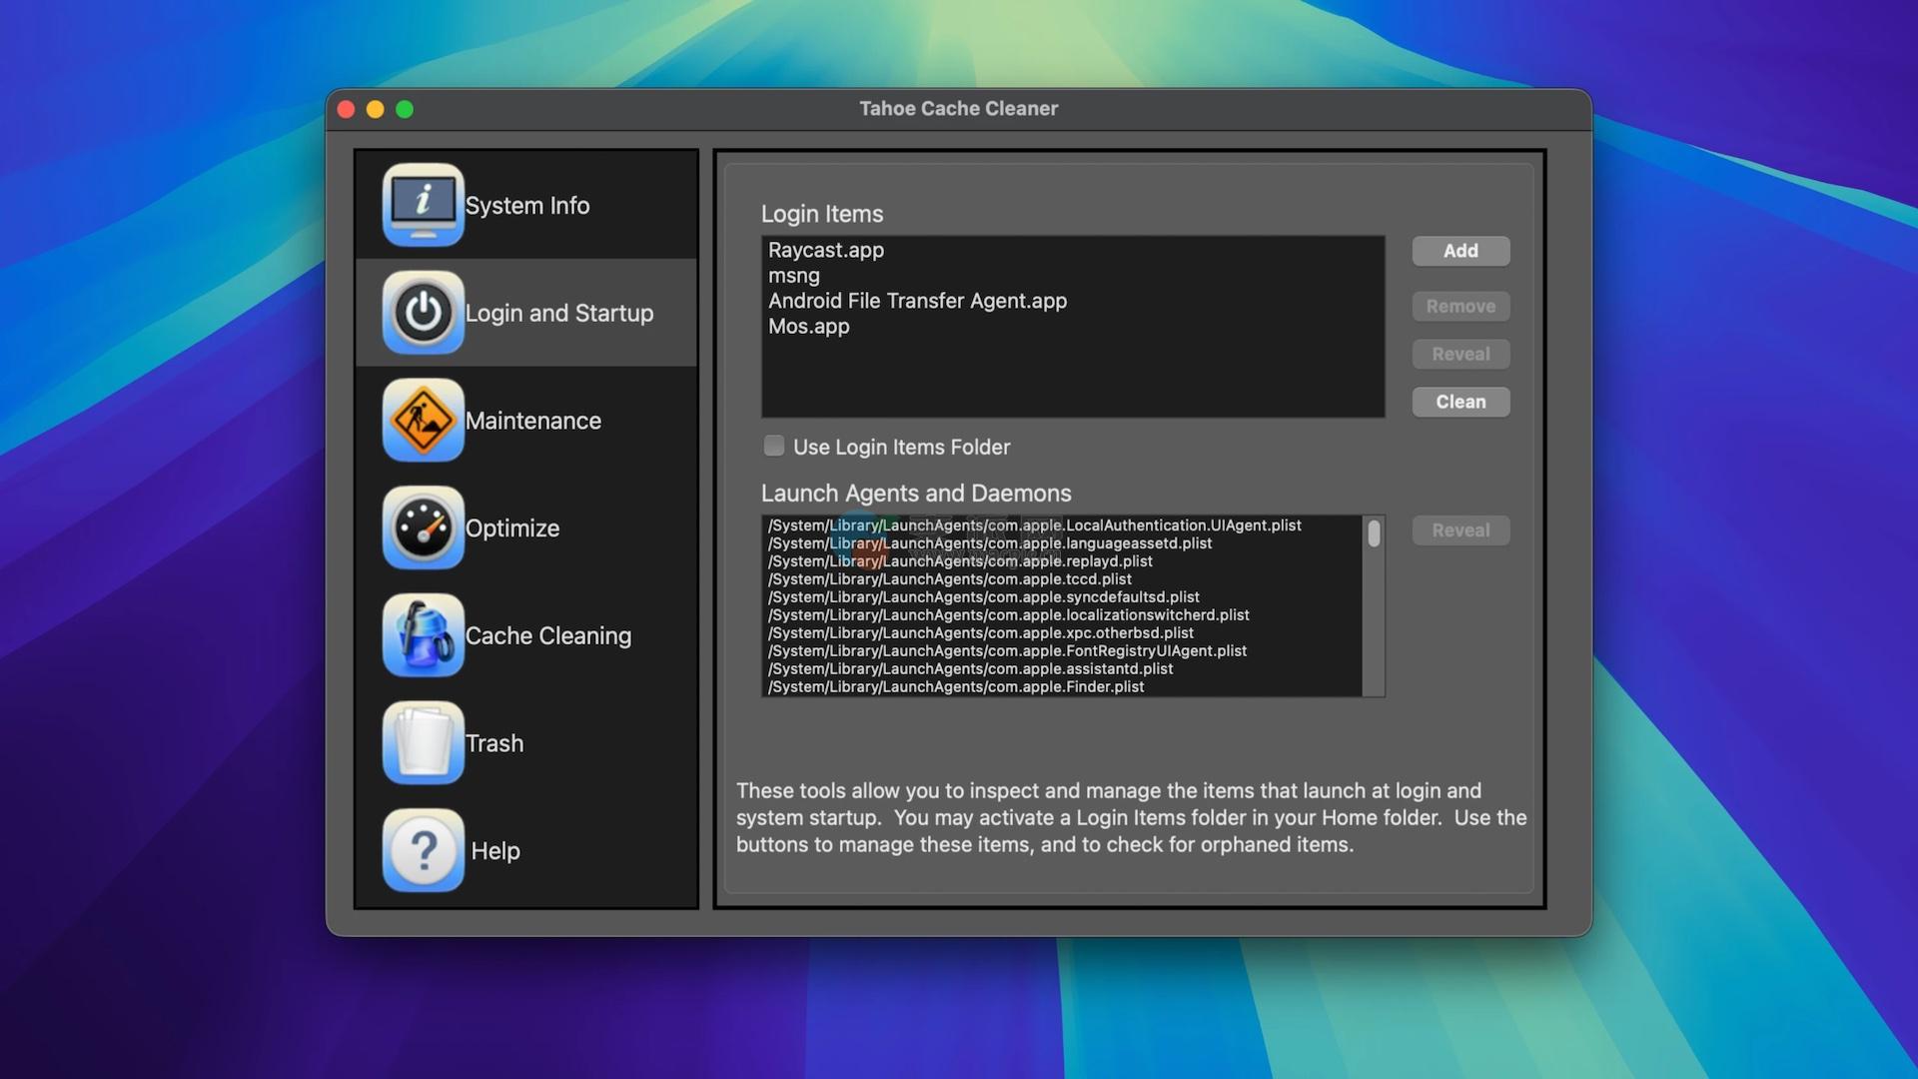Go to the Cache Cleaning section label
This screenshot has height=1079, width=1918.
547,635
